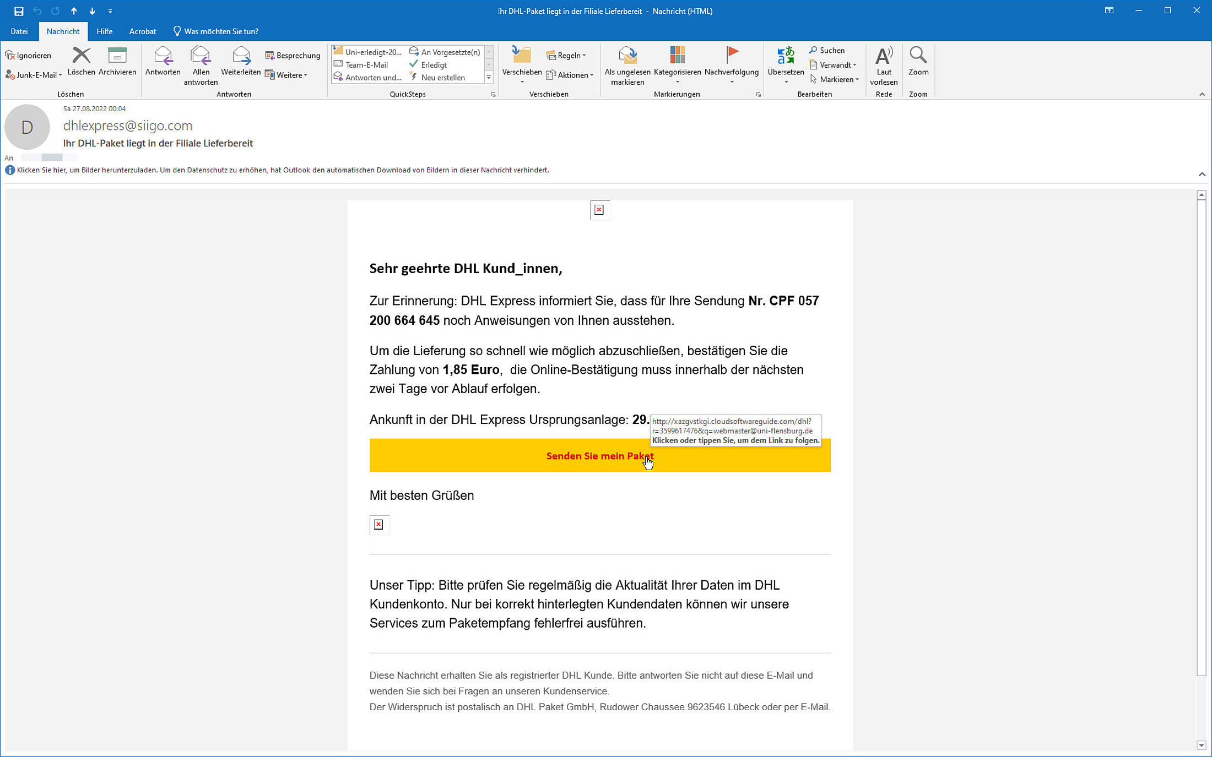The image size is (1212, 757).
Task: Mark message as unread icon
Action: [627, 56]
